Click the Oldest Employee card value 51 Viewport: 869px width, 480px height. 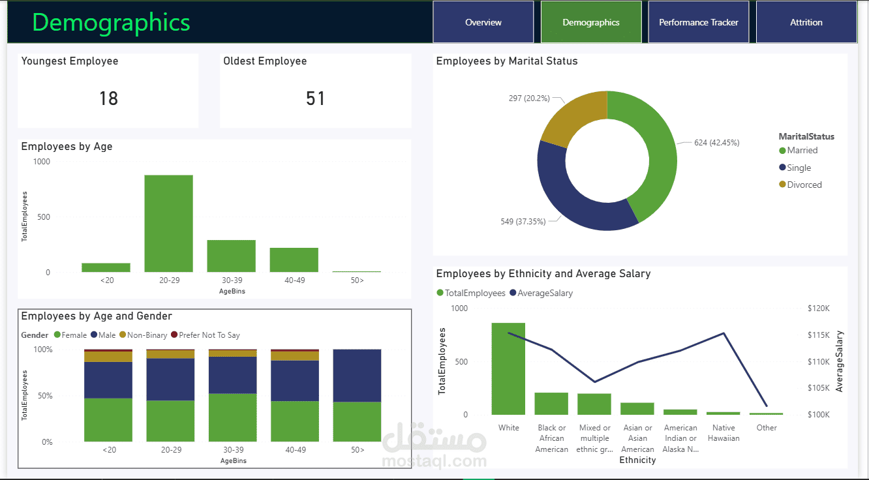tap(315, 98)
